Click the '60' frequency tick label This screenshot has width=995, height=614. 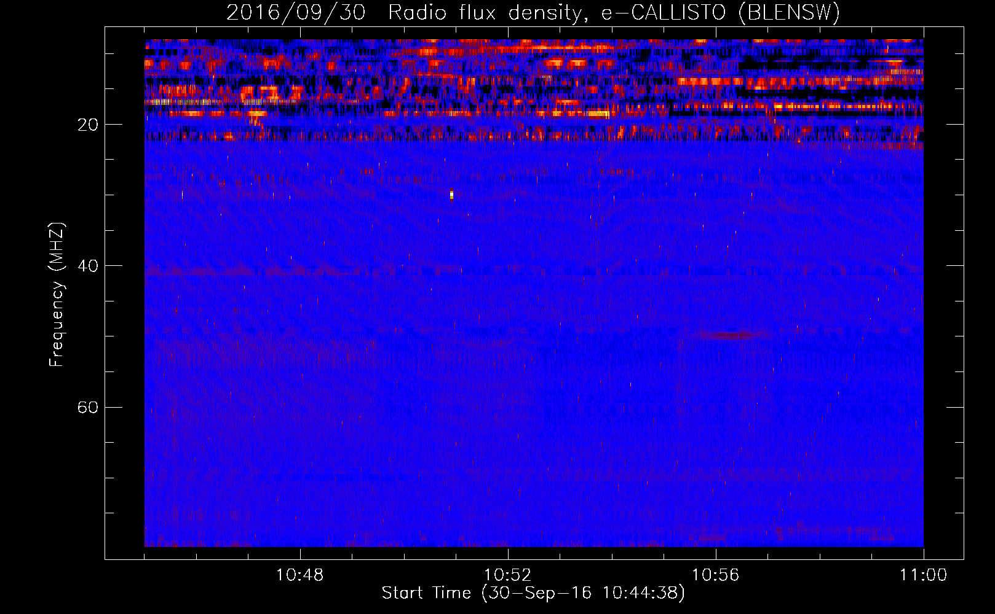87,408
